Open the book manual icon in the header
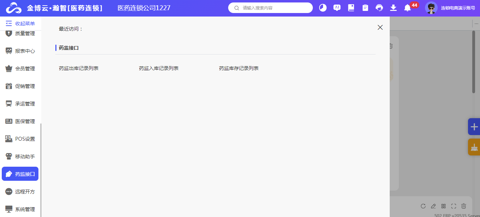The width and height of the screenshot is (480, 217). click(351, 8)
